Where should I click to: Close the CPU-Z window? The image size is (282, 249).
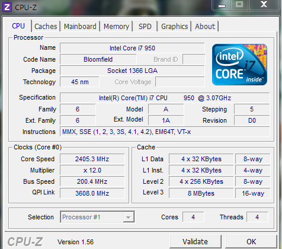point(264,4)
